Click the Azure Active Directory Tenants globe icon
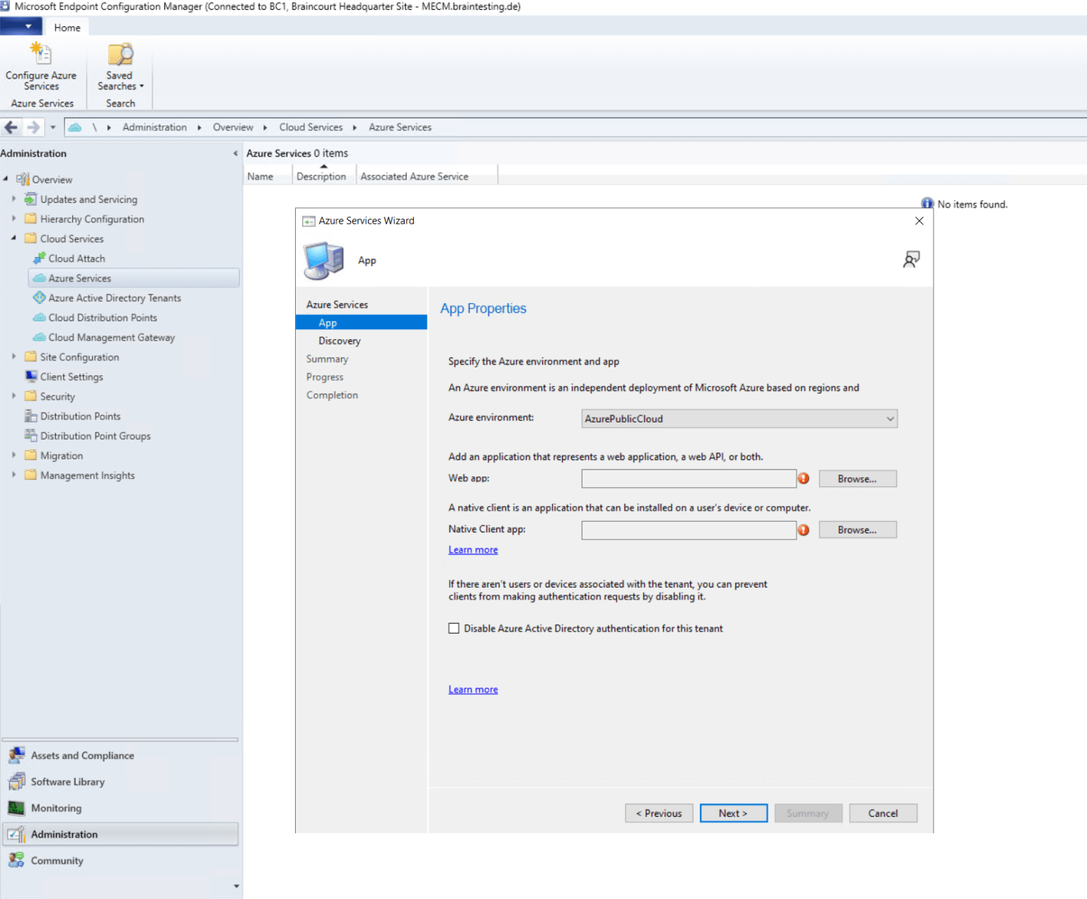The height and width of the screenshot is (899, 1087). [x=40, y=297]
